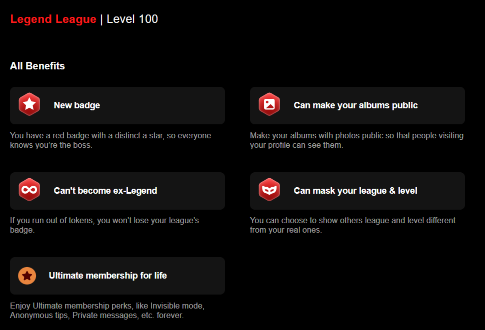Click the Invisible mode perks description
Image resolution: width=485 pixels, height=330 pixels.
point(107,310)
